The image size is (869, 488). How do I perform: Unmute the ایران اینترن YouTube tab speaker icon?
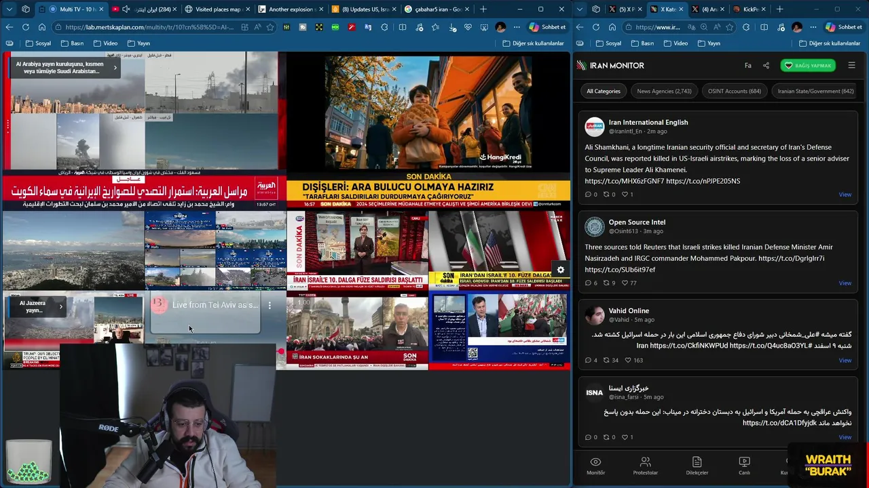point(126,9)
